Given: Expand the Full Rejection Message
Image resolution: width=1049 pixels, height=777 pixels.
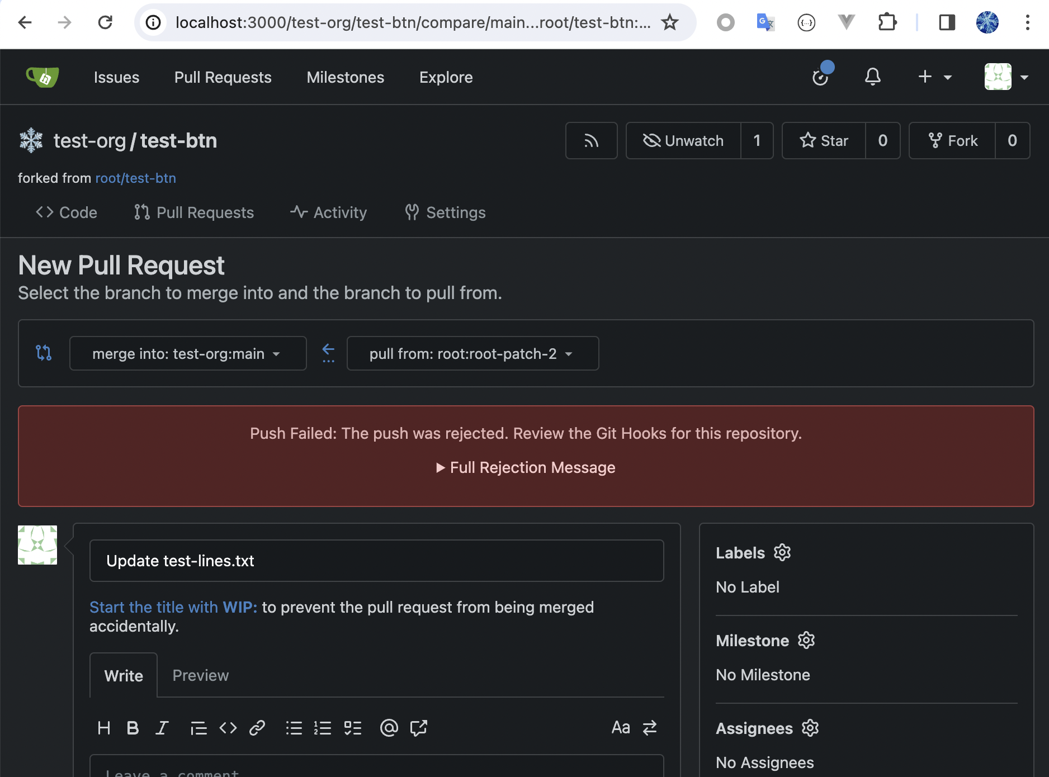Looking at the screenshot, I should [x=526, y=467].
